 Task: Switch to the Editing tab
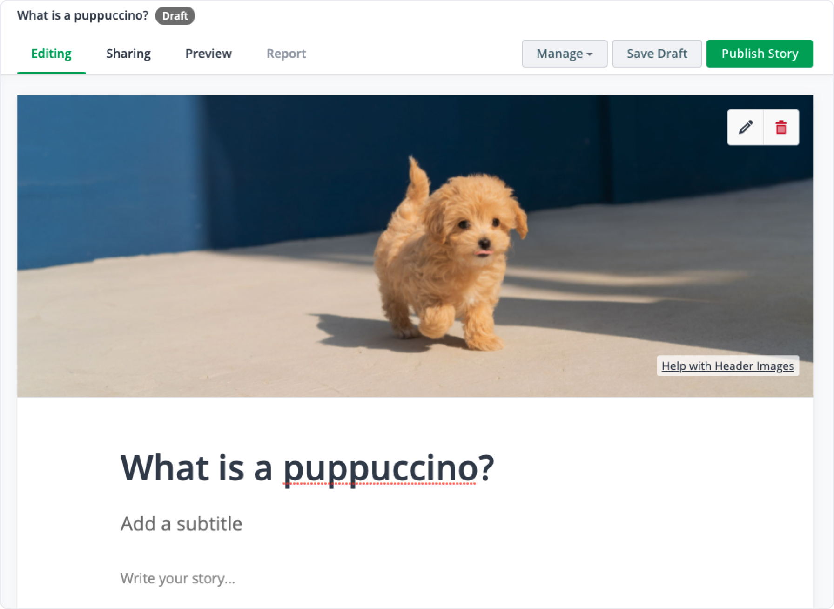51,54
